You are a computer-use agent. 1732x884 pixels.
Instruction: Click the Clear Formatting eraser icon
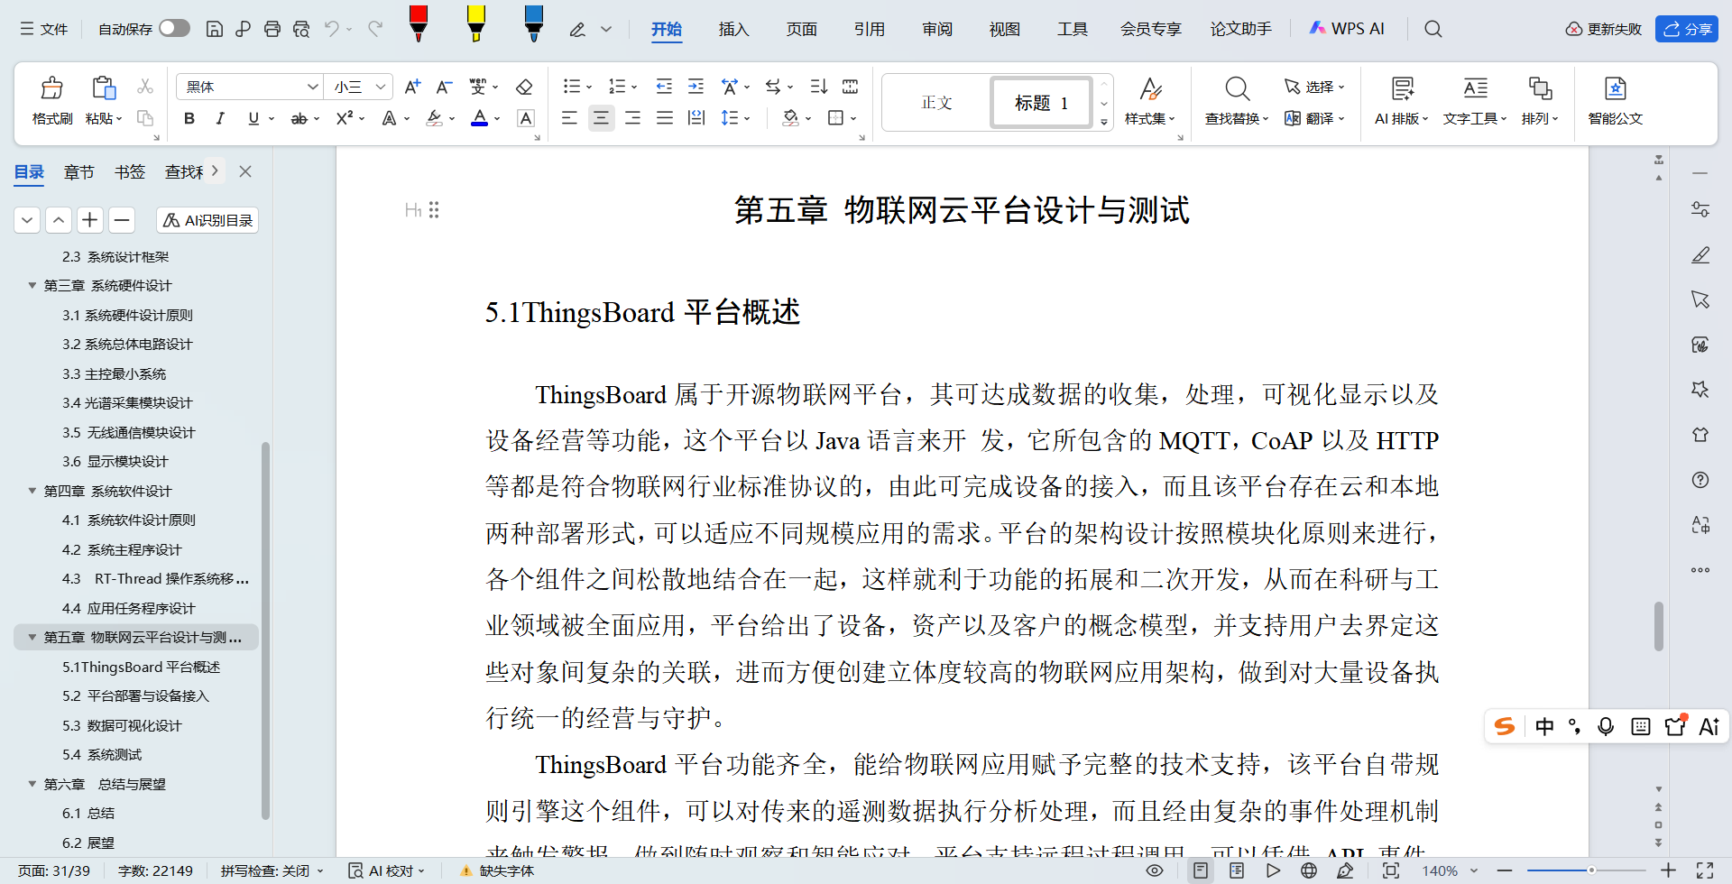pos(524,87)
